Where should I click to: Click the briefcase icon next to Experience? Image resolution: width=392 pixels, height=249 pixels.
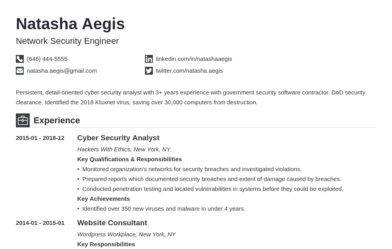click(x=23, y=120)
